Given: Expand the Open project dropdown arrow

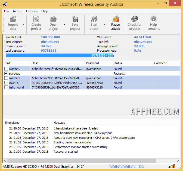Looking at the screenshot, I should [x=64, y=24].
